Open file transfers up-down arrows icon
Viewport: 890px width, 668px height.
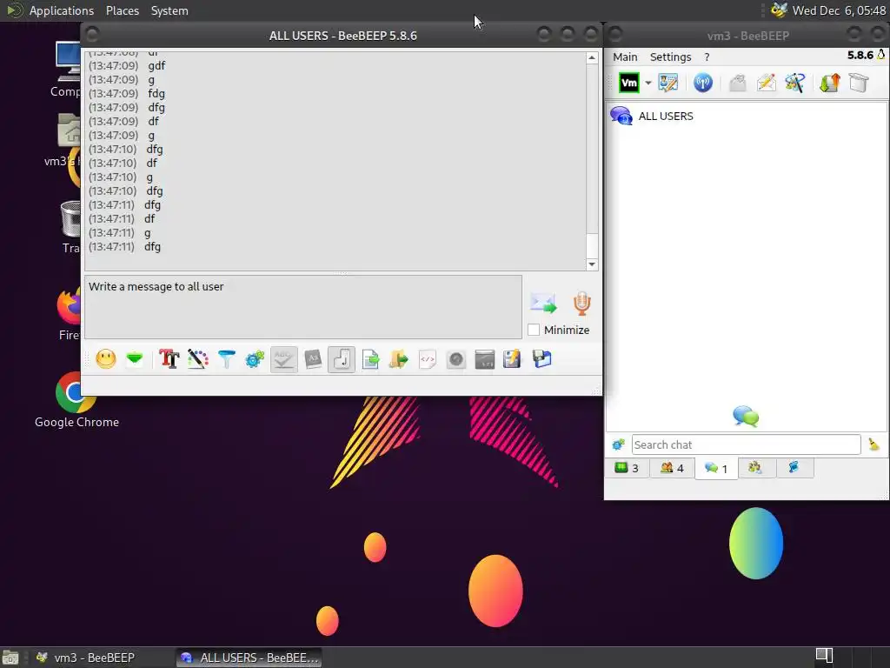830,83
